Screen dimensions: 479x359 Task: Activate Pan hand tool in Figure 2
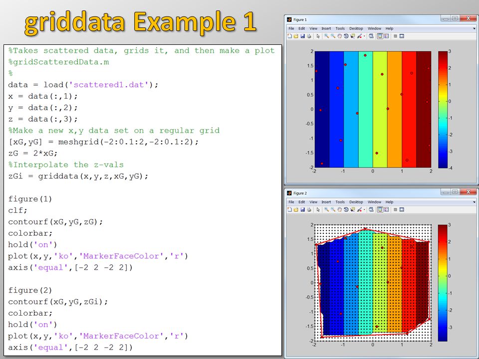click(339, 210)
